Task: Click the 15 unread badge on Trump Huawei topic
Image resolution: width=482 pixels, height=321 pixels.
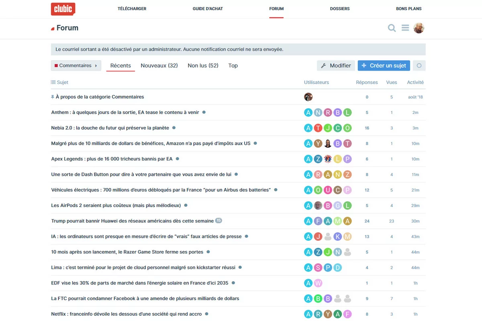Action: tap(219, 221)
